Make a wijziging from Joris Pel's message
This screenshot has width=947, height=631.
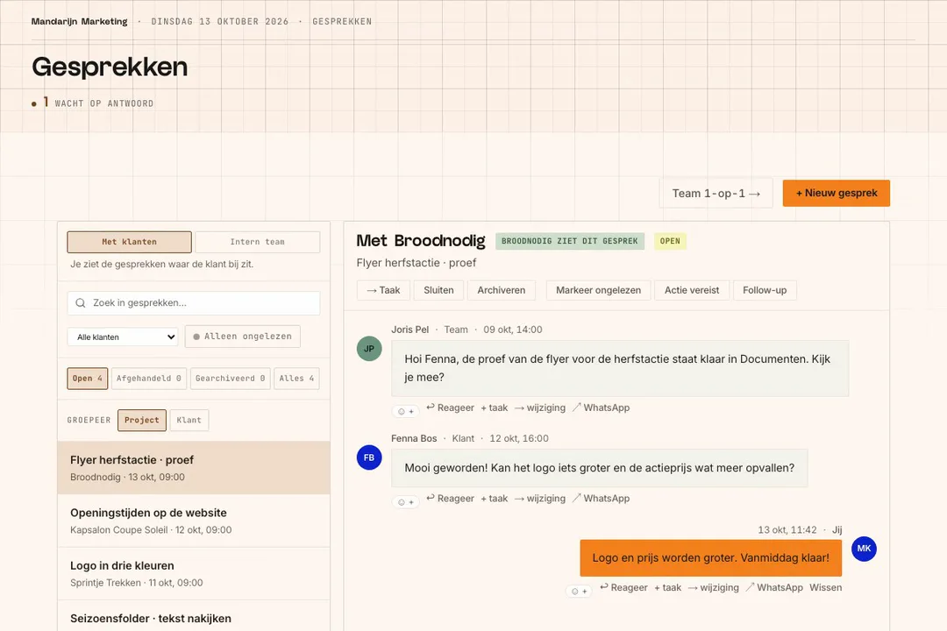click(x=540, y=408)
